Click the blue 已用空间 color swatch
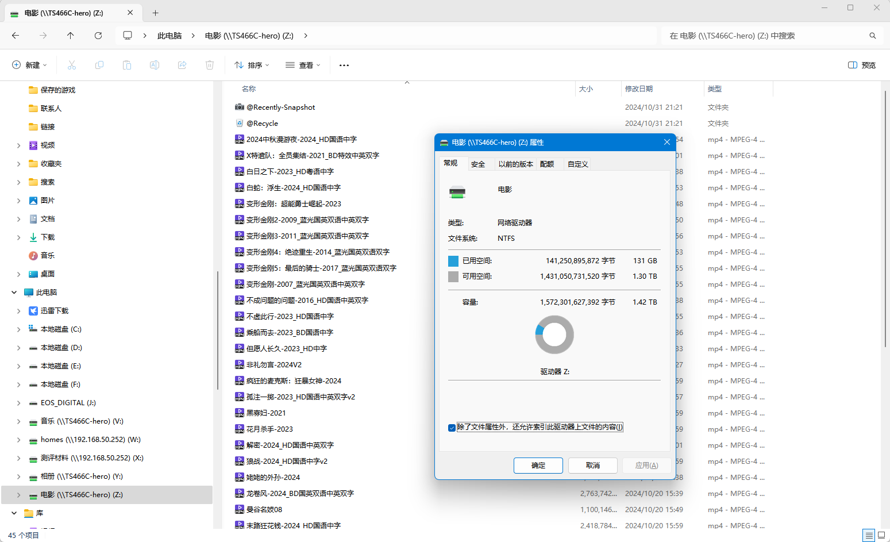Viewport: 890px width, 542px height. (x=453, y=261)
